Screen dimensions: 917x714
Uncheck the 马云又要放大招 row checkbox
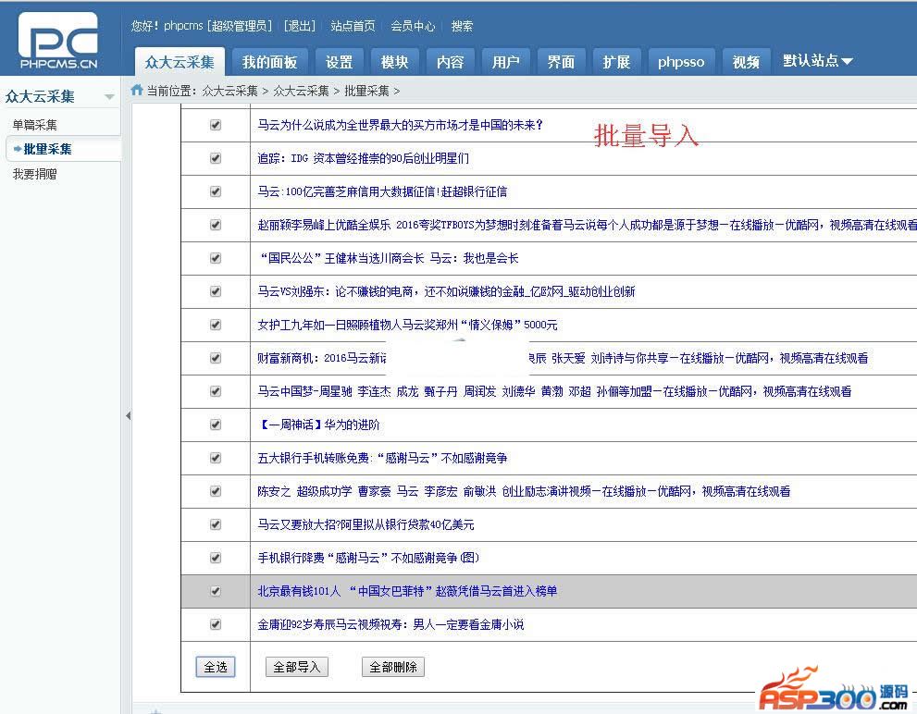[216, 524]
